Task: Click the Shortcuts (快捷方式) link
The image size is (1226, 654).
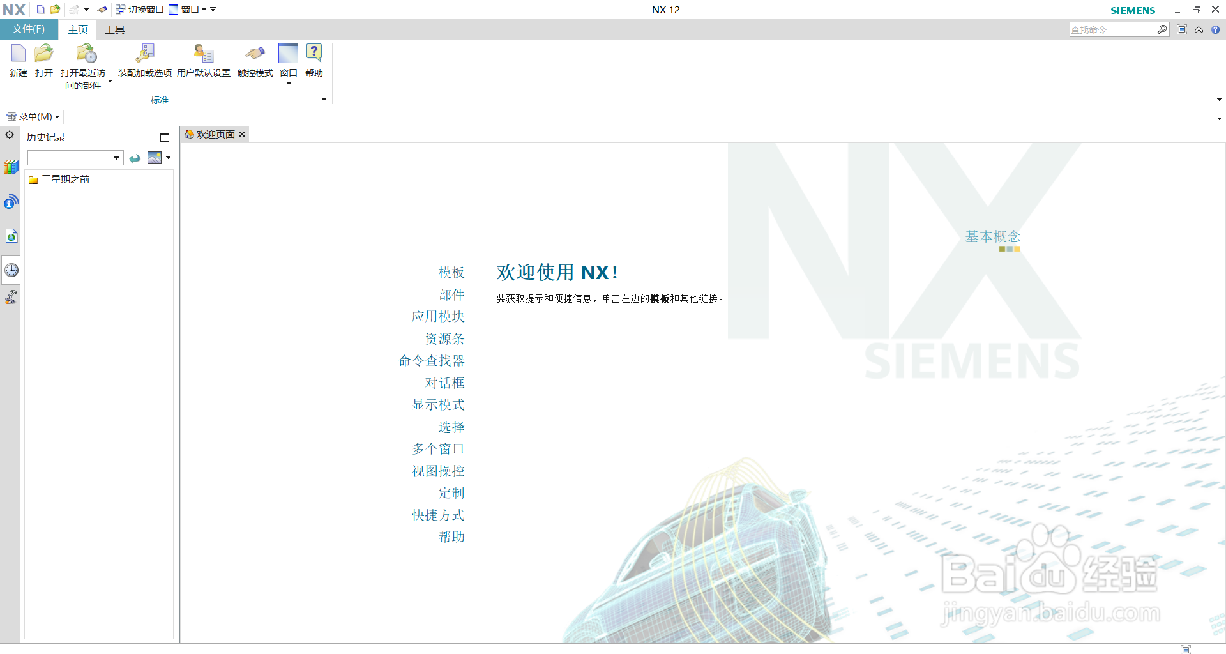Action: [x=438, y=515]
